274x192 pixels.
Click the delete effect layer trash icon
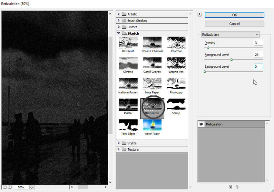point(237,187)
